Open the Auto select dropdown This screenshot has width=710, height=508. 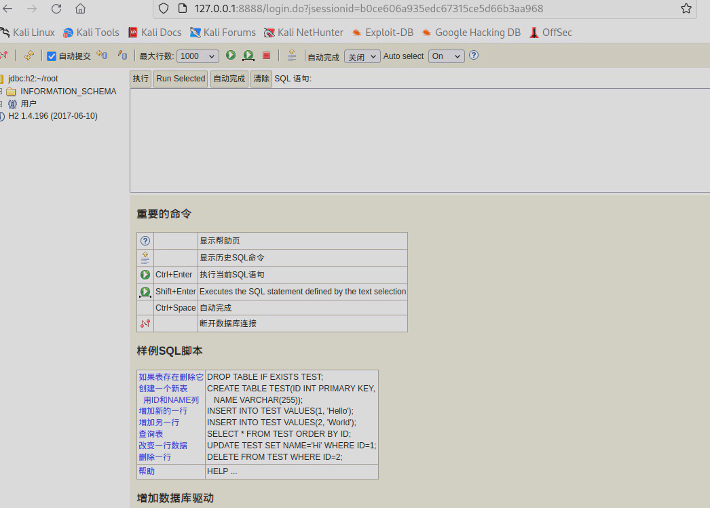pyautogui.click(x=446, y=56)
